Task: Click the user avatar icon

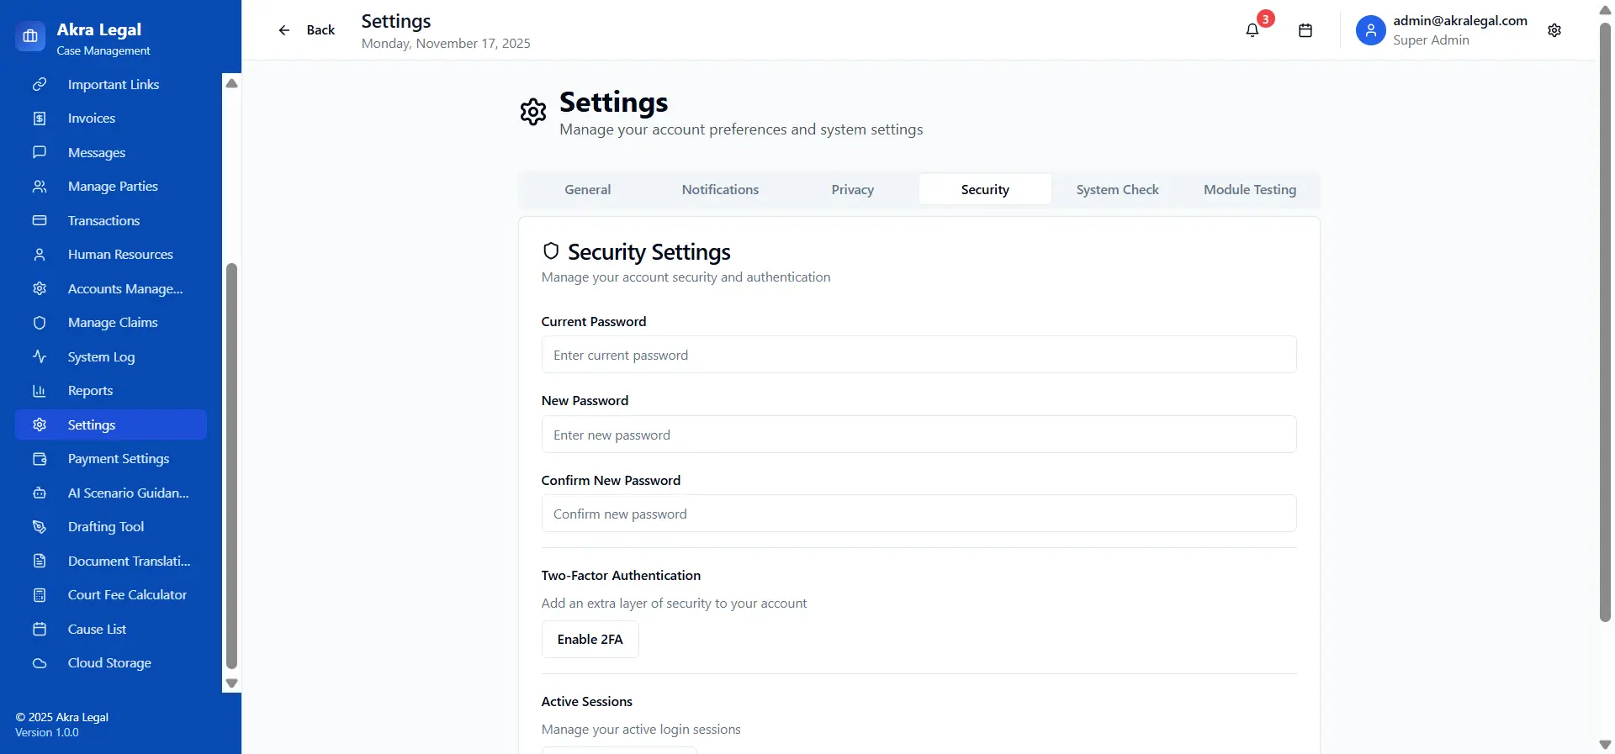Action: pos(1370,30)
